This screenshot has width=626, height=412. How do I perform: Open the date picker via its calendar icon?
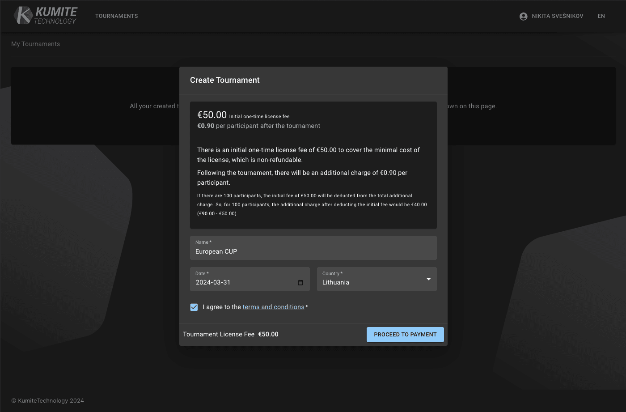300,282
